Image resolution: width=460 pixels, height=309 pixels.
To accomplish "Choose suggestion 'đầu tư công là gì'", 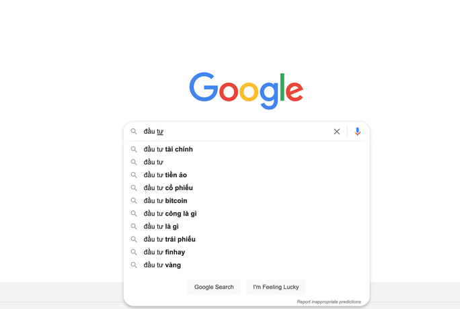I will (x=170, y=214).
